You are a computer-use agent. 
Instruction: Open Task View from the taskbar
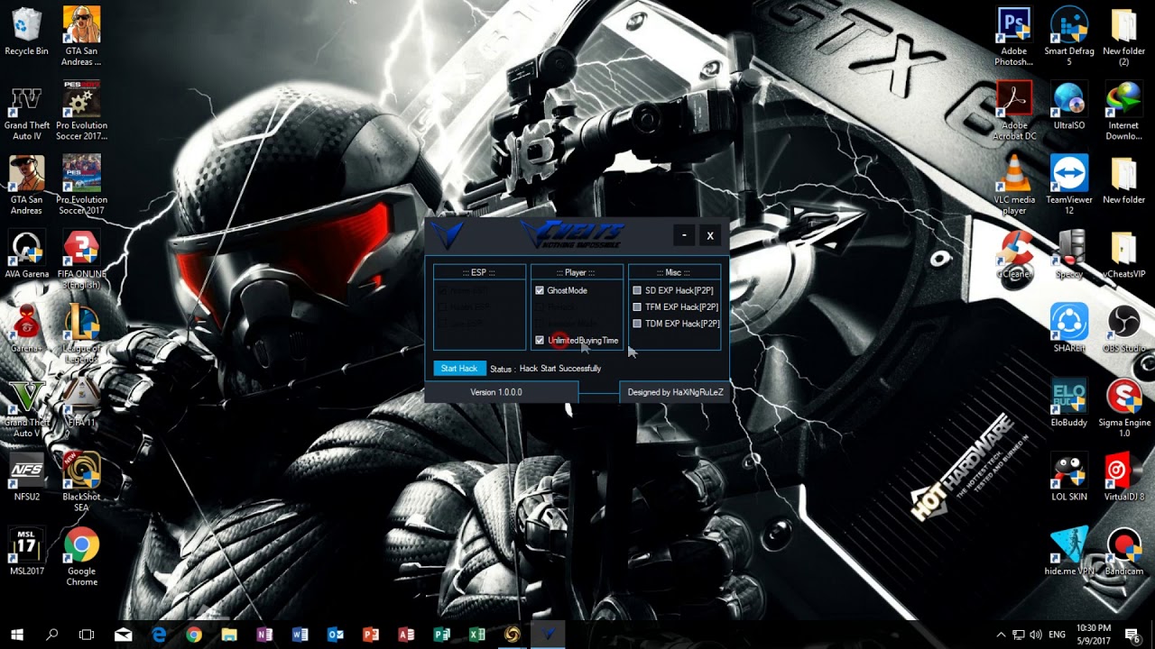tap(87, 635)
